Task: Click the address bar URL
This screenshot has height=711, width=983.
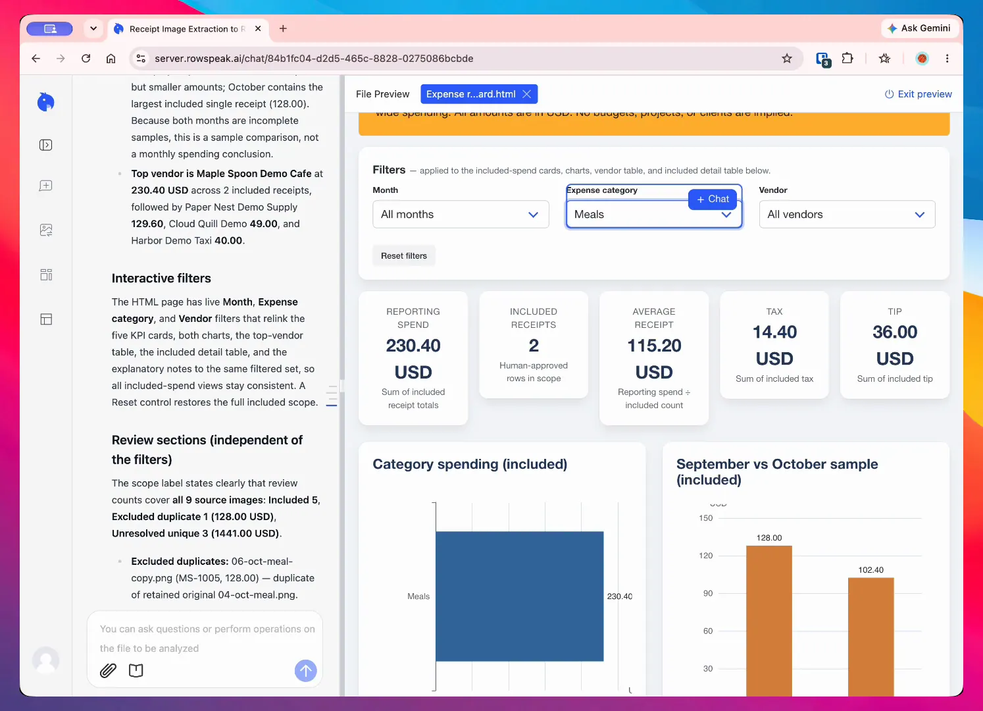Action: (314, 59)
